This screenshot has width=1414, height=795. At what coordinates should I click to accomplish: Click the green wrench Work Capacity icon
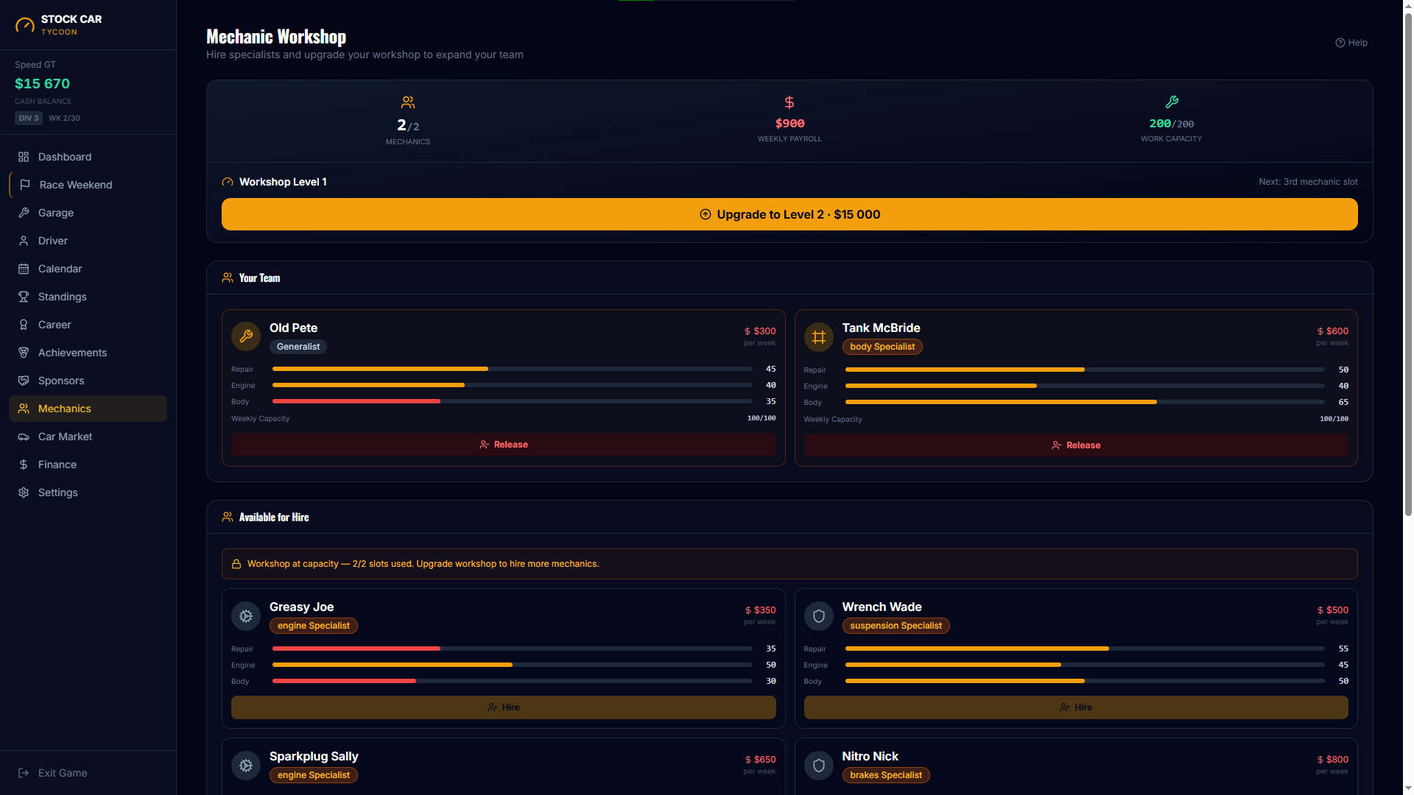pyautogui.click(x=1172, y=102)
